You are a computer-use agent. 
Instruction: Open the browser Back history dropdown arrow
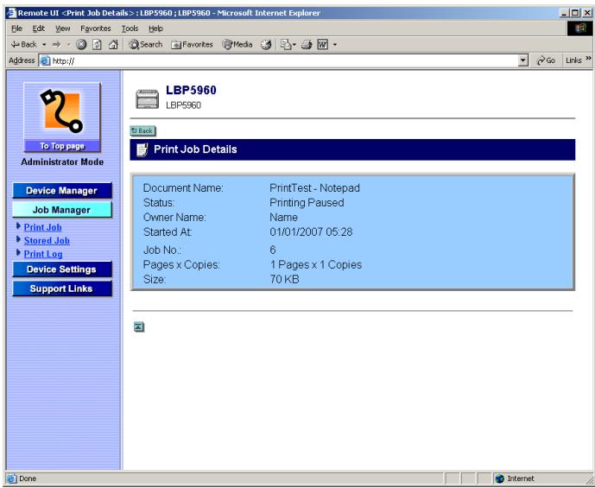[44, 45]
